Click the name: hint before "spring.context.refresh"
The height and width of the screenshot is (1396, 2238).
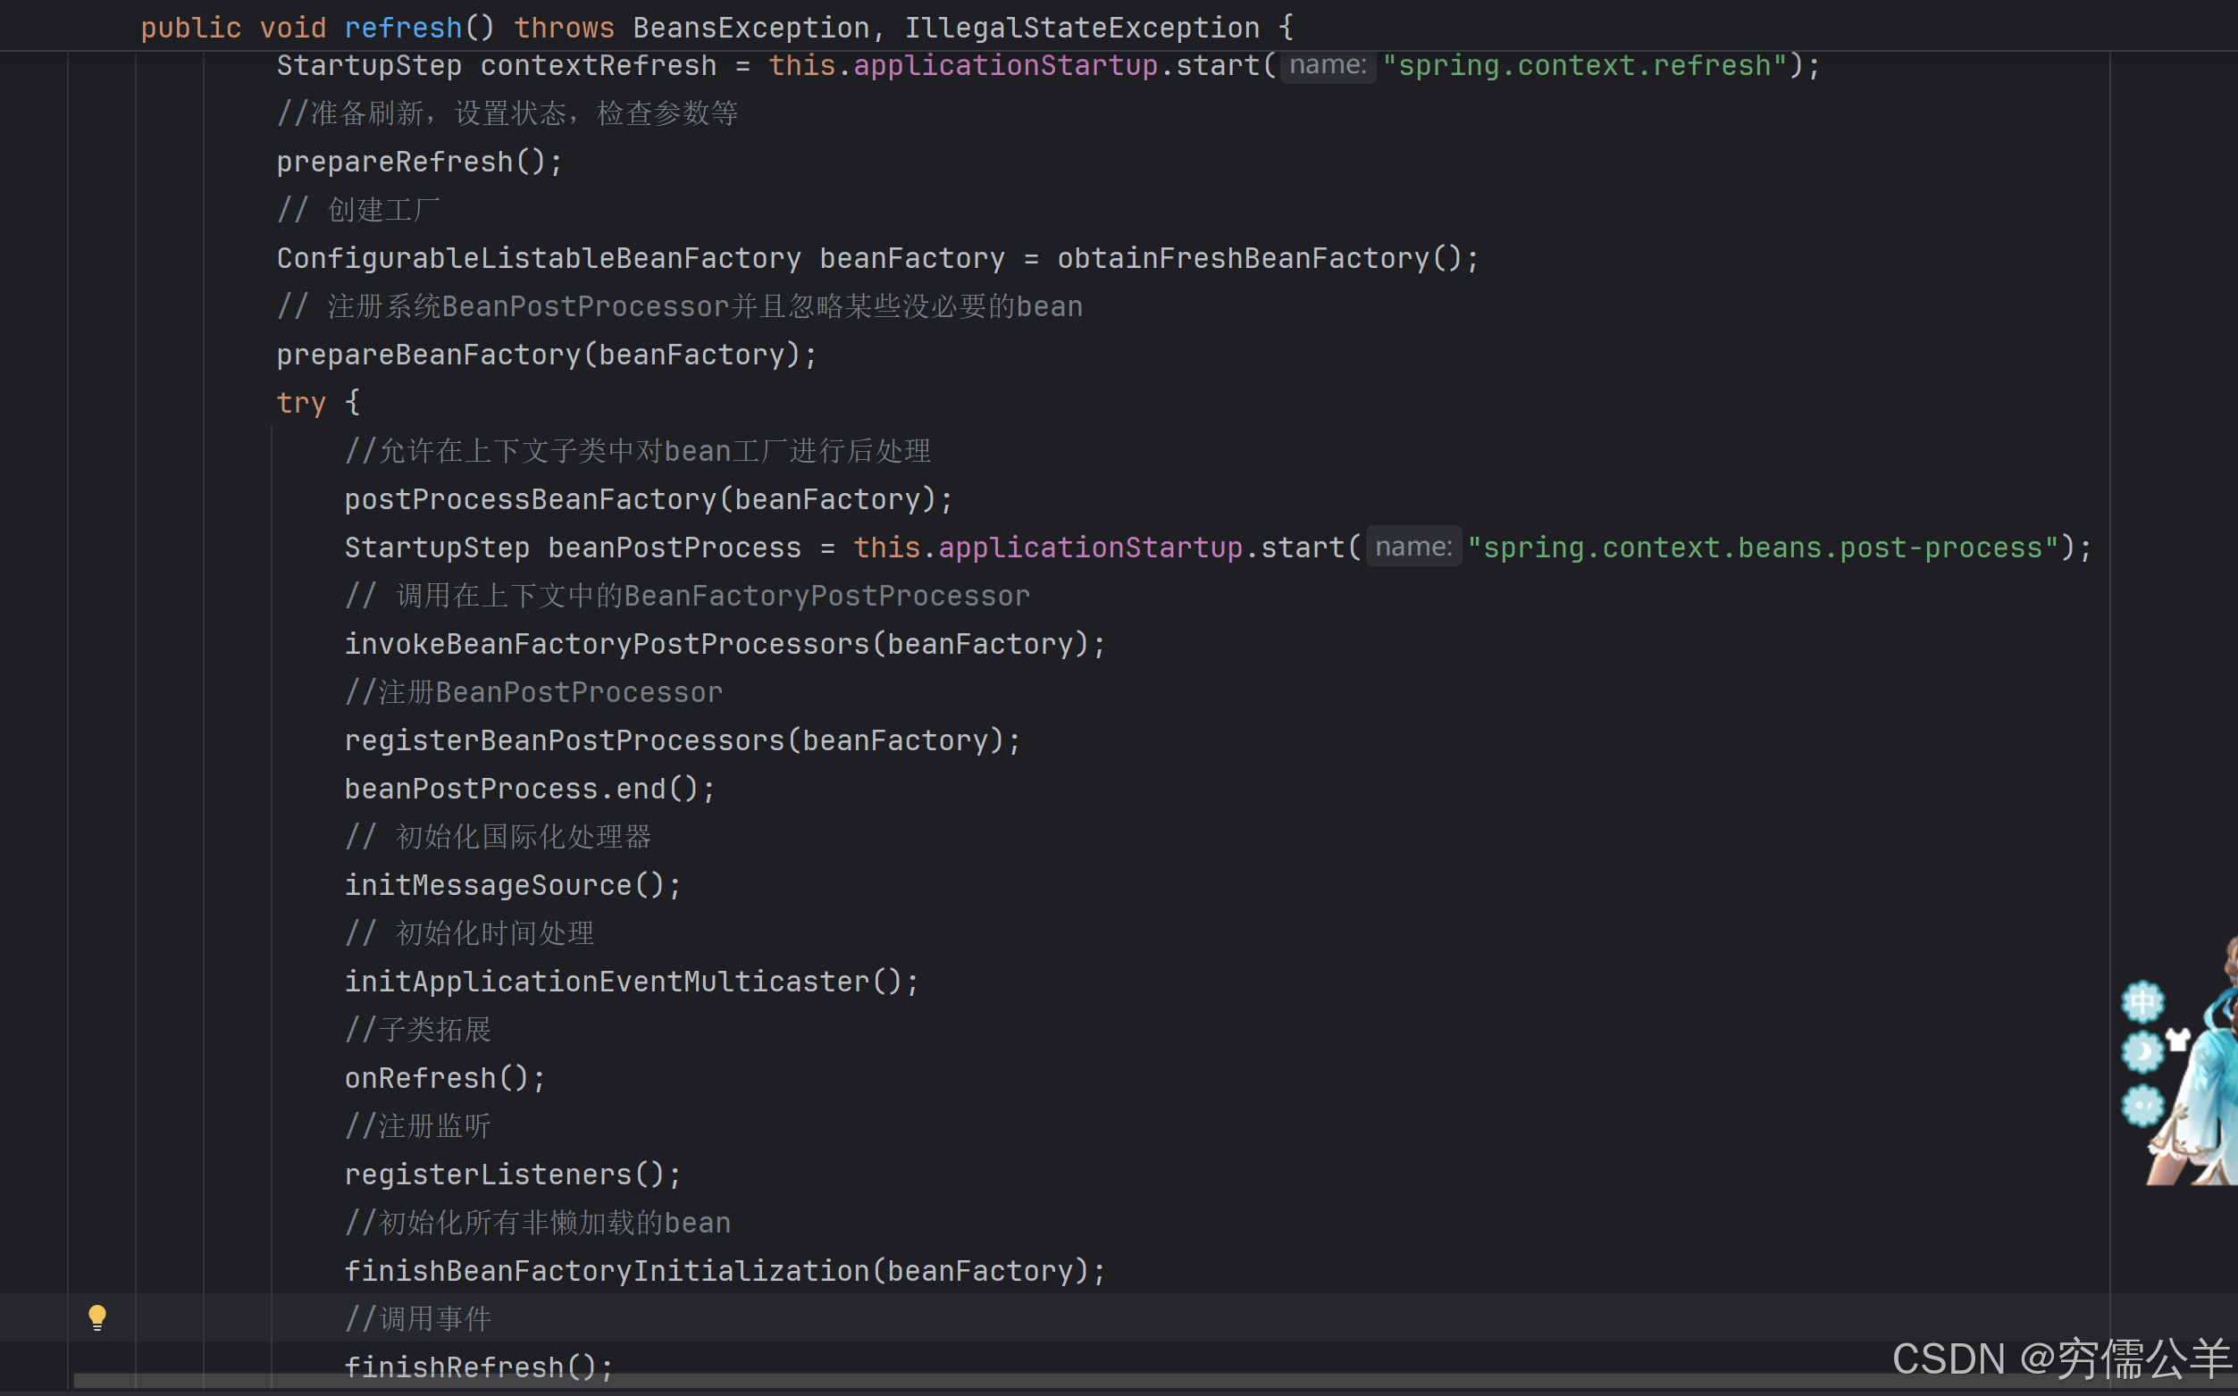(x=1328, y=65)
